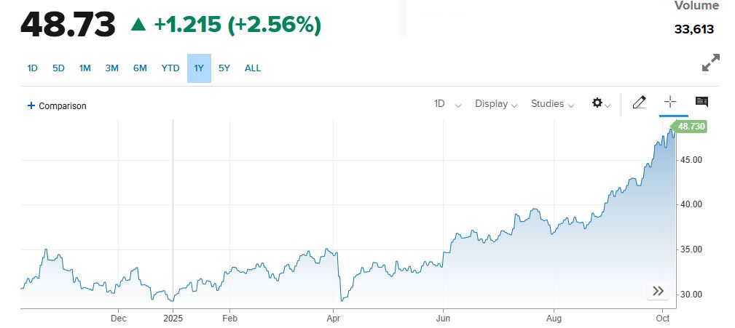Open the Studies dropdown
Image resolution: width=735 pixels, height=328 pixels.
click(x=553, y=103)
